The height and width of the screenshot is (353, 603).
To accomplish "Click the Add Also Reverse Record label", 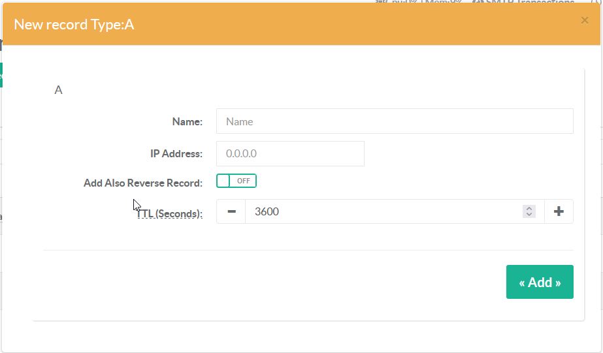I will (143, 183).
